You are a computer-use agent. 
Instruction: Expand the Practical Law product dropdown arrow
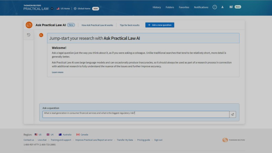tap(52, 9)
